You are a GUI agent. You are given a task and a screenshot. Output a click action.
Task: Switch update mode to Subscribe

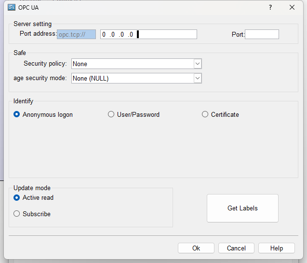click(x=17, y=214)
